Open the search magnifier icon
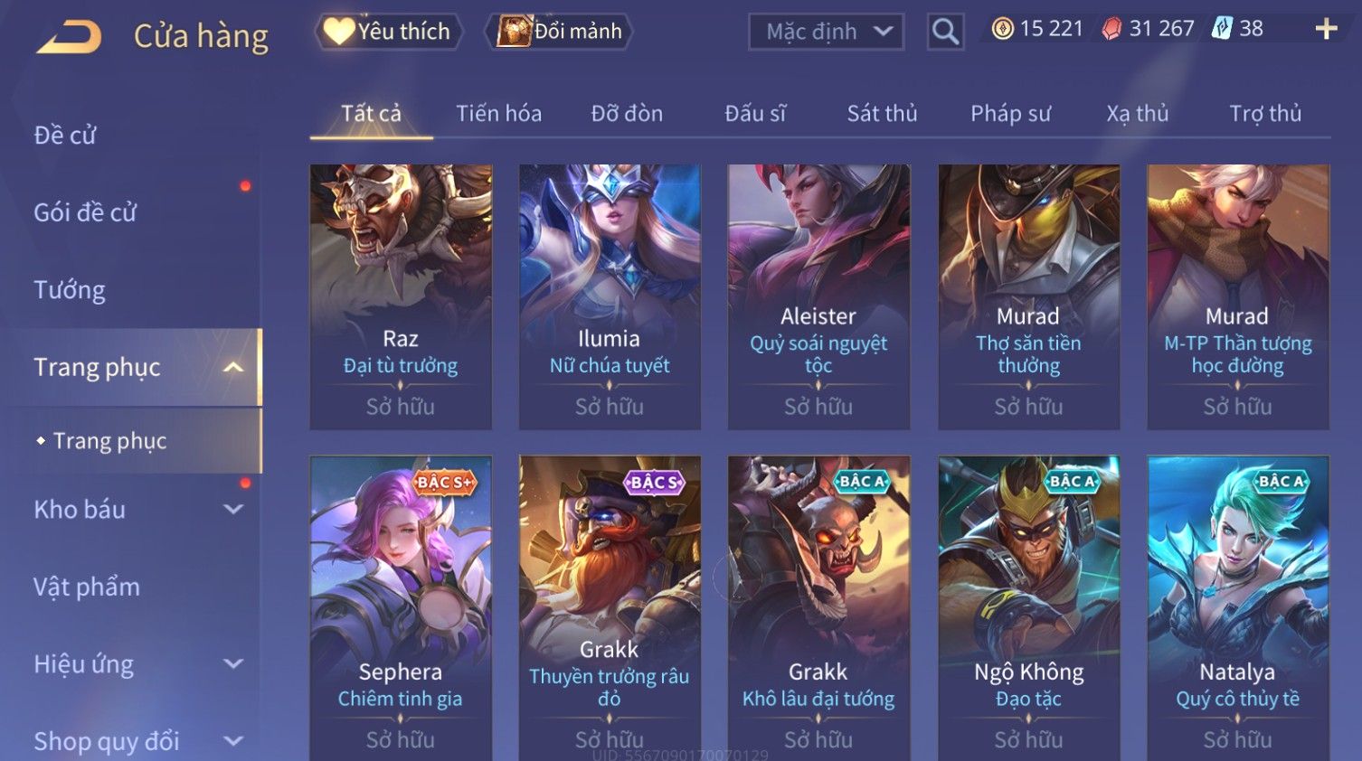Image resolution: width=1362 pixels, height=761 pixels. point(945,32)
